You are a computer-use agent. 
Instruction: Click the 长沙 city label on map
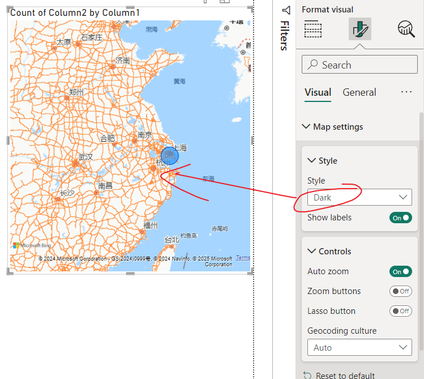67,193
